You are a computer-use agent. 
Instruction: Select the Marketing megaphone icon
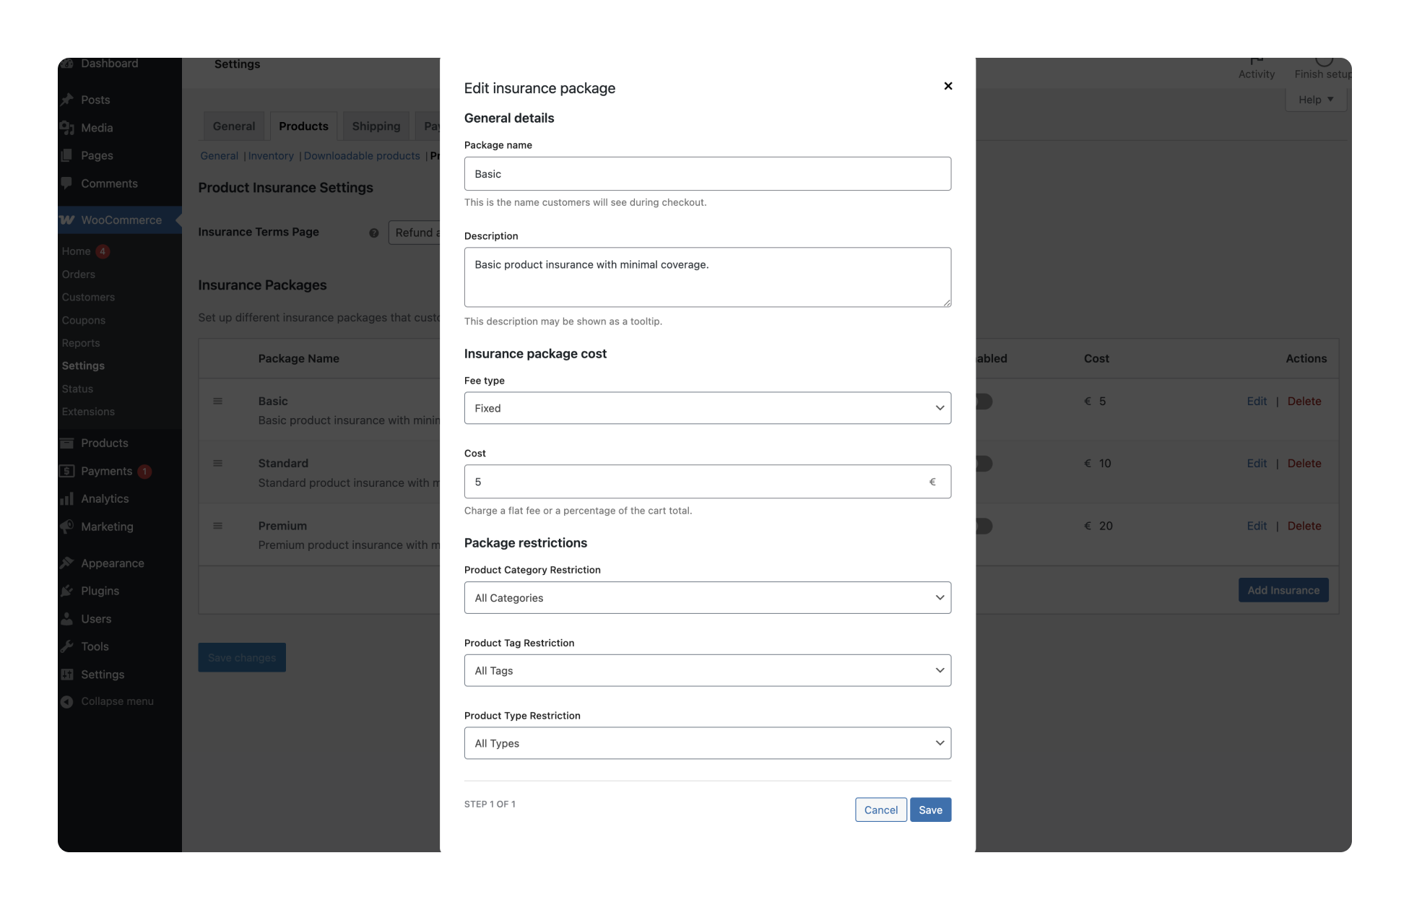(x=67, y=526)
